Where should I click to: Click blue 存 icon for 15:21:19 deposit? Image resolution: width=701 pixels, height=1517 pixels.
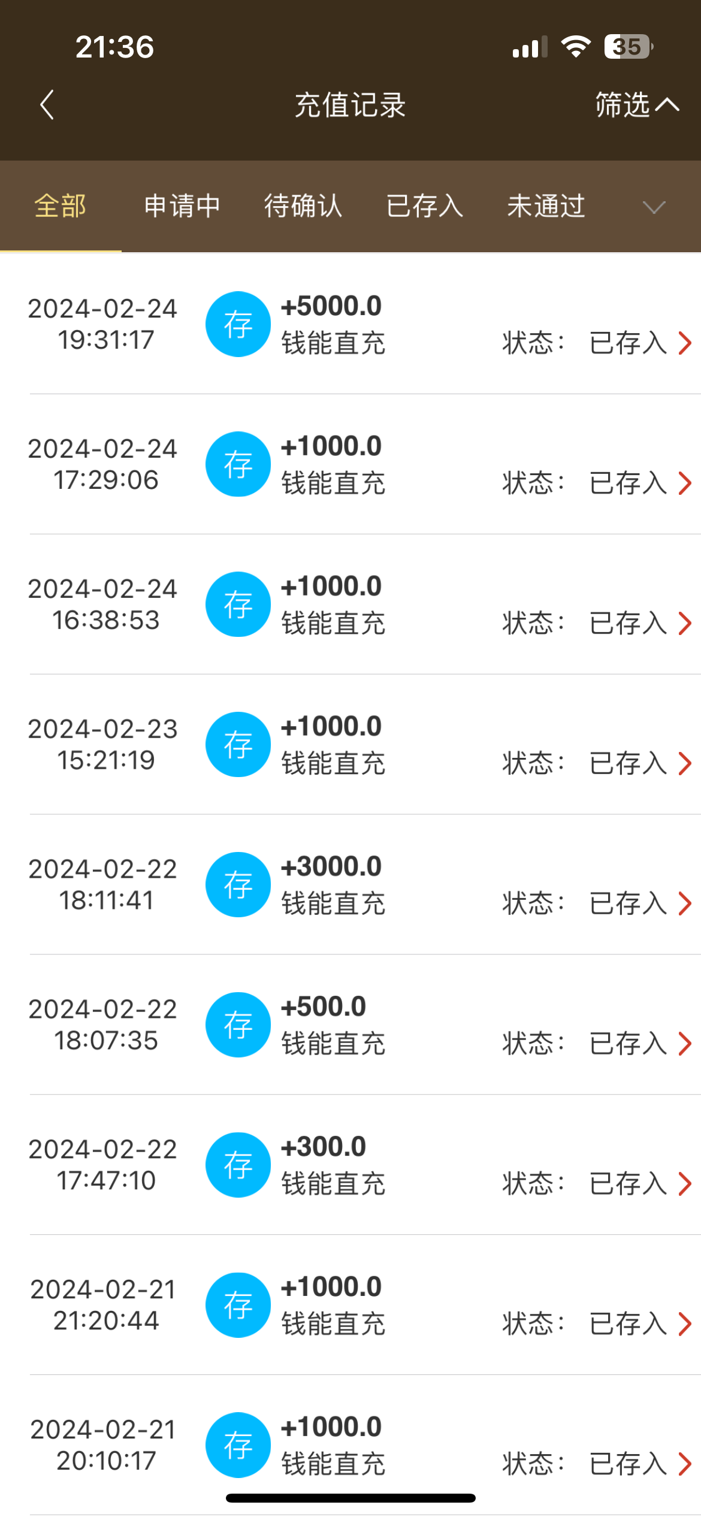pos(238,745)
